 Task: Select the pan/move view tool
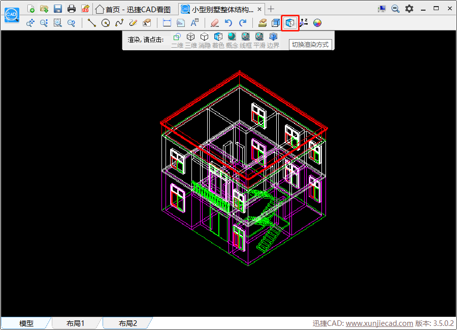click(x=30, y=23)
